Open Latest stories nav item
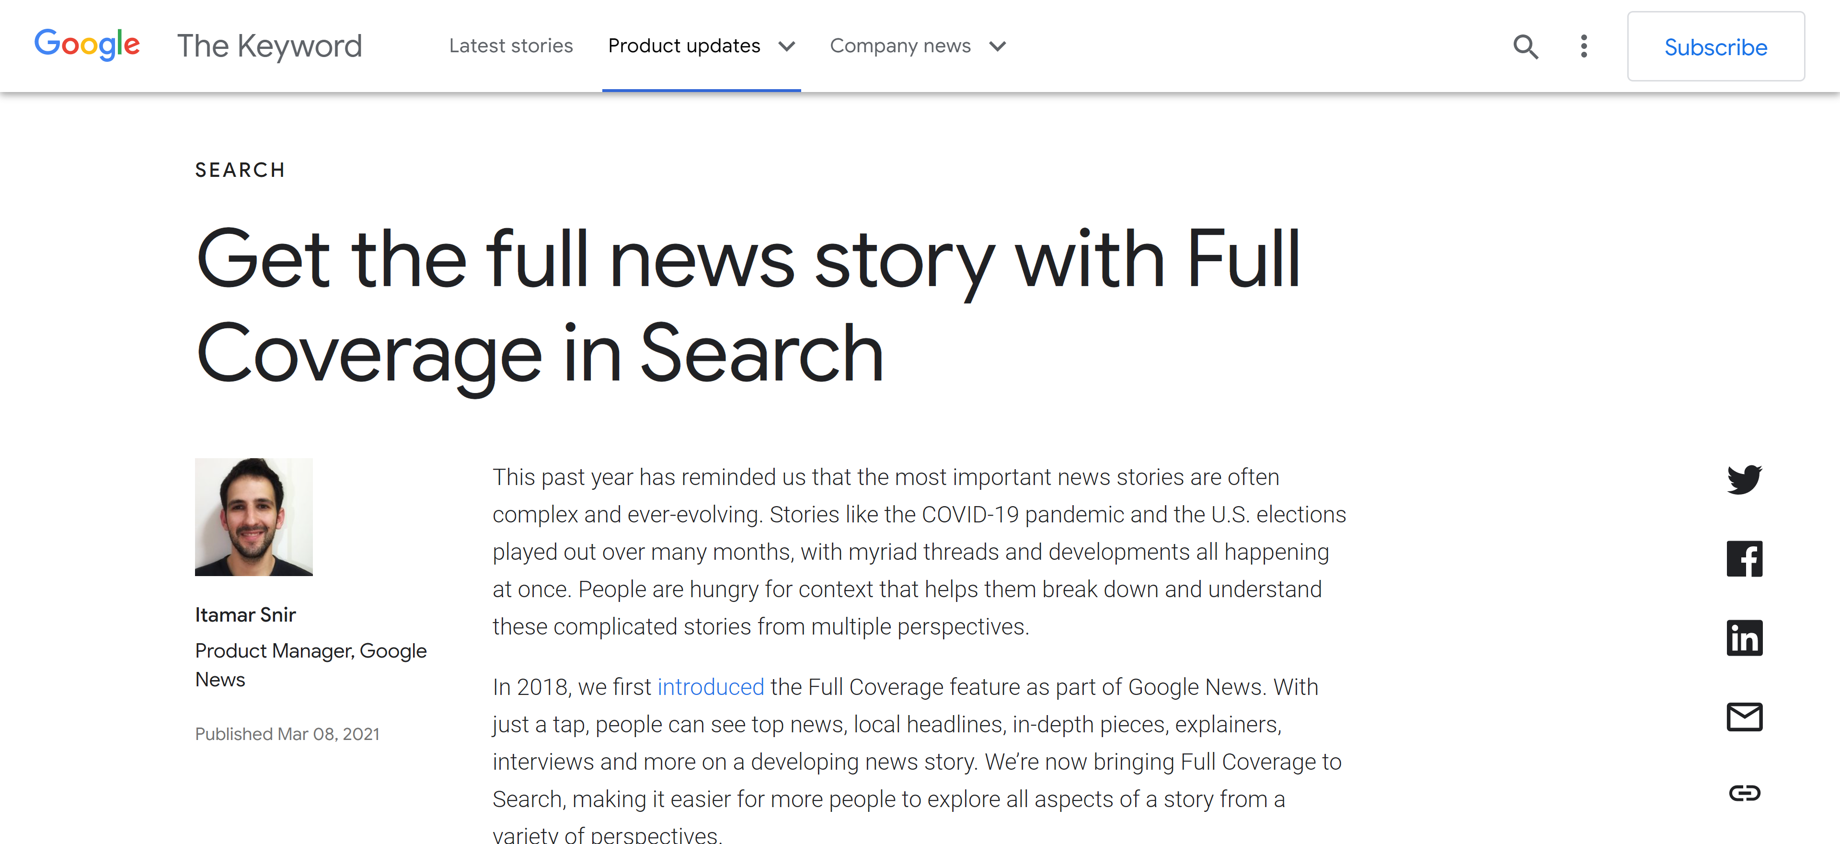The image size is (1840, 844). (511, 46)
